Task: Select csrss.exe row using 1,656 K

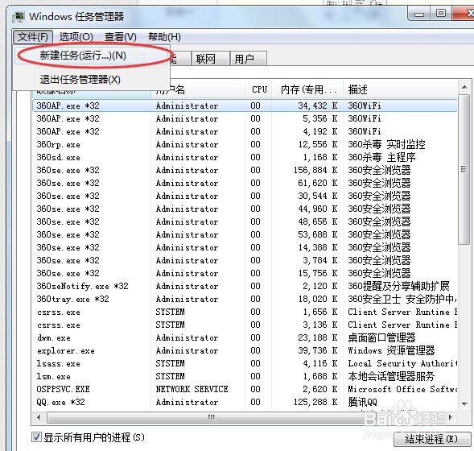Action: coord(245,312)
